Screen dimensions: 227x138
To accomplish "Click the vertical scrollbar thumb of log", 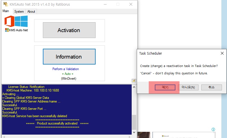I will click(134, 123).
